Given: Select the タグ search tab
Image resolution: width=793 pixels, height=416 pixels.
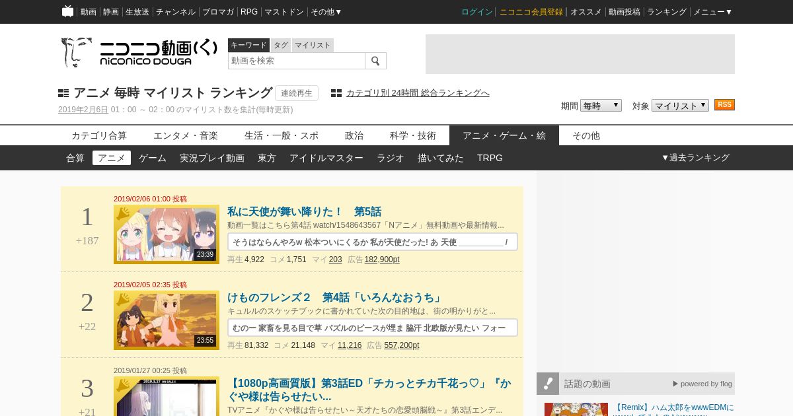Looking at the screenshot, I should [x=281, y=45].
